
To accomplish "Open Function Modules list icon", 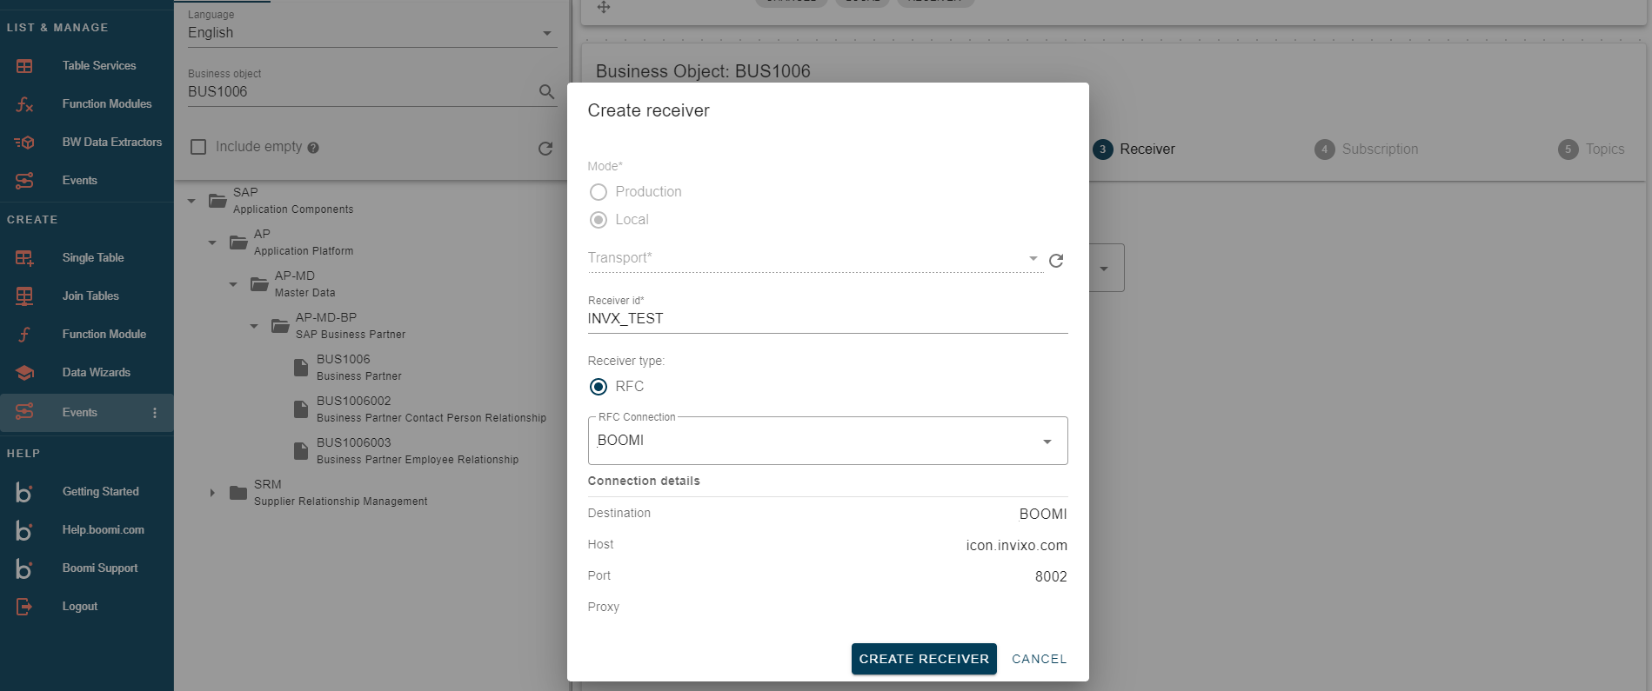I will (x=24, y=104).
